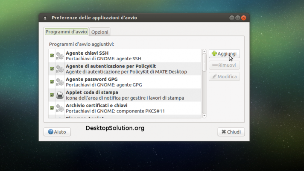Switch to the Opzioni tab

pyautogui.click(x=100, y=32)
